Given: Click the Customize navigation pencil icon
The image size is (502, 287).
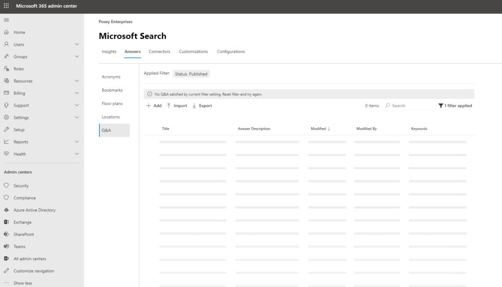Looking at the screenshot, I should (x=6, y=271).
